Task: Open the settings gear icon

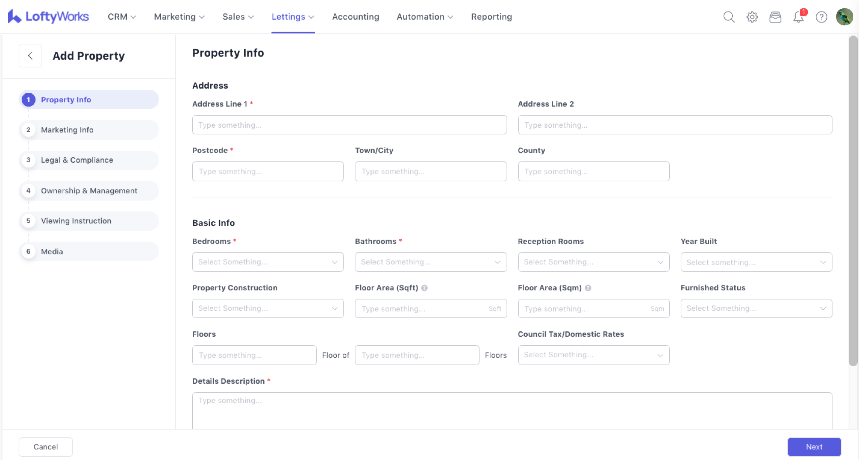Action: [752, 17]
